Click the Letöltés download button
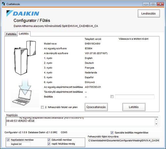166x149 pixels. click(134, 107)
